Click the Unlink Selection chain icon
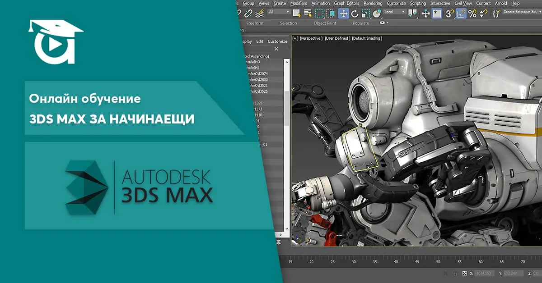Screen dimensions: 542x283 [248, 13]
